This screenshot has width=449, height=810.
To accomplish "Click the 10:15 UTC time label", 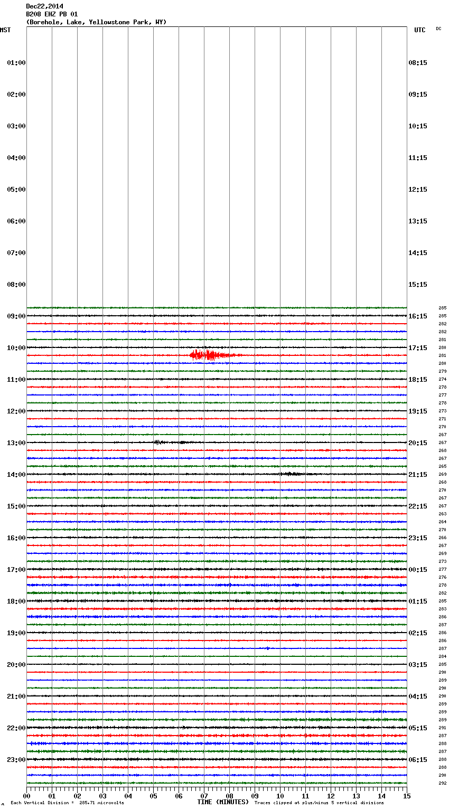I will [x=418, y=126].
